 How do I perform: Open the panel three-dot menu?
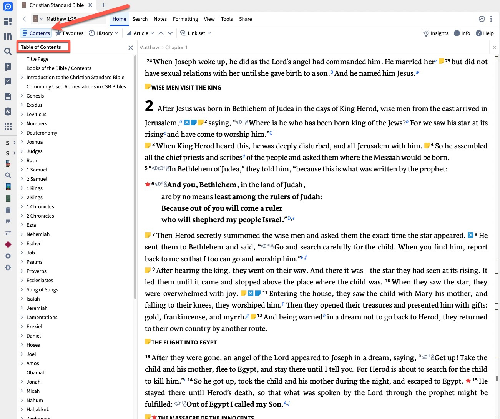click(491, 19)
